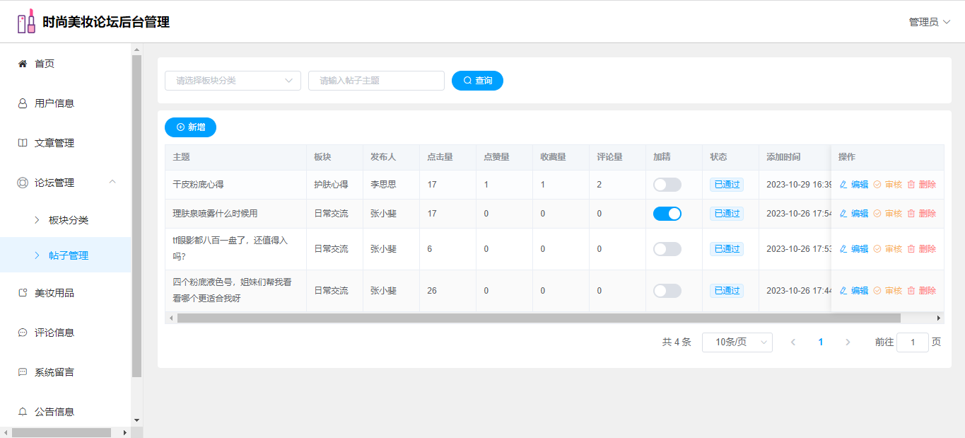This screenshot has height=438, width=965.
Task: Click the 新增 add button
Action: point(190,127)
